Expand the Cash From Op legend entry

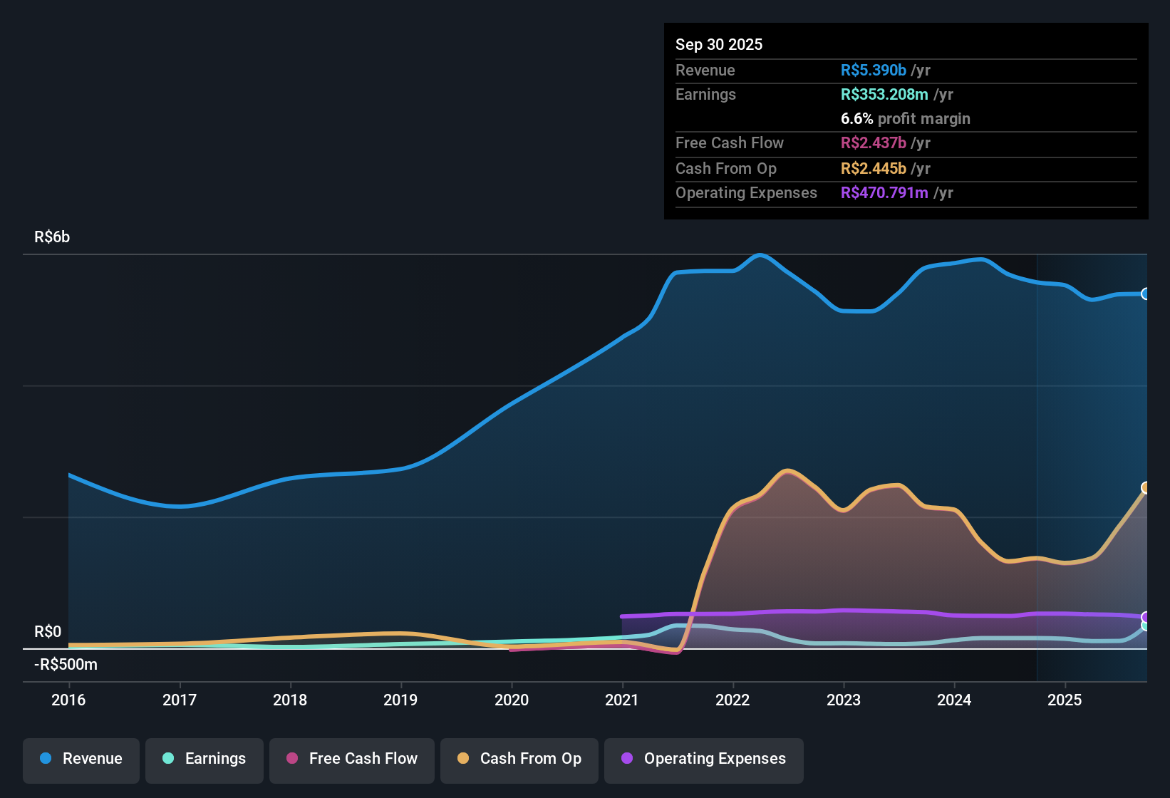[519, 759]
